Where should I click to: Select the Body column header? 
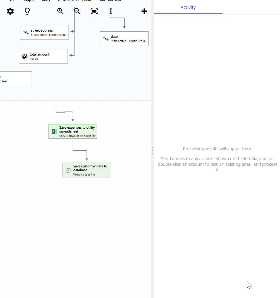click(x=46, y=1)
